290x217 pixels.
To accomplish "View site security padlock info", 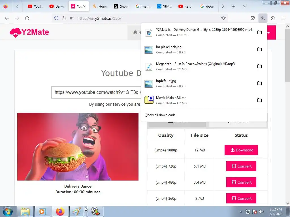I will coord(64,18).
